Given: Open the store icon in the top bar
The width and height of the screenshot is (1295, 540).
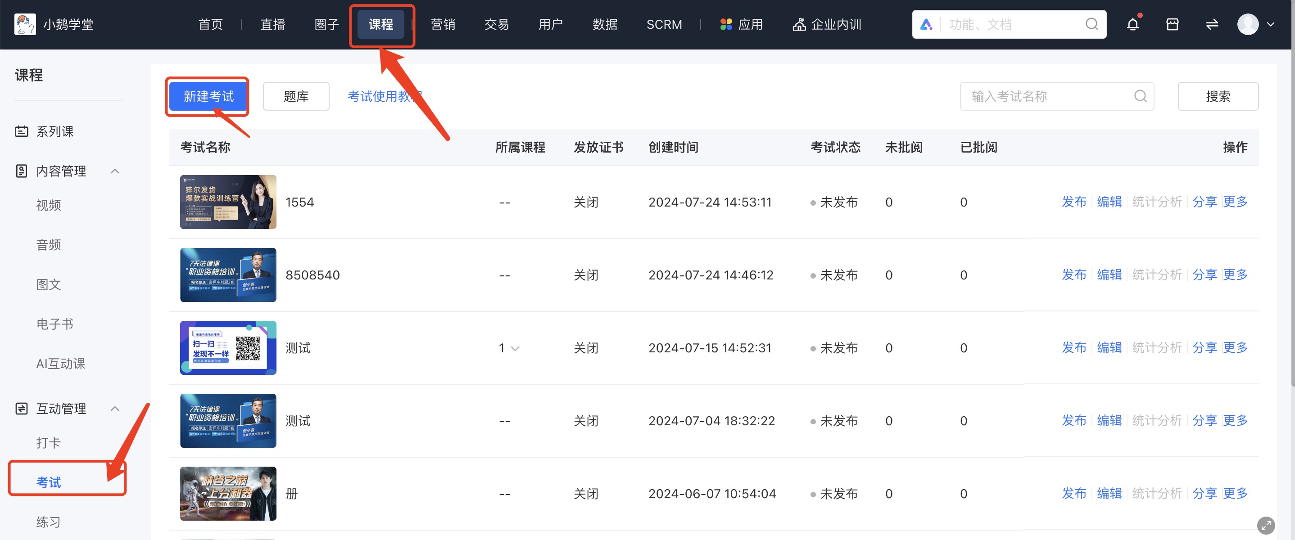Looking at the screenshot, I should pos(1173,23).
